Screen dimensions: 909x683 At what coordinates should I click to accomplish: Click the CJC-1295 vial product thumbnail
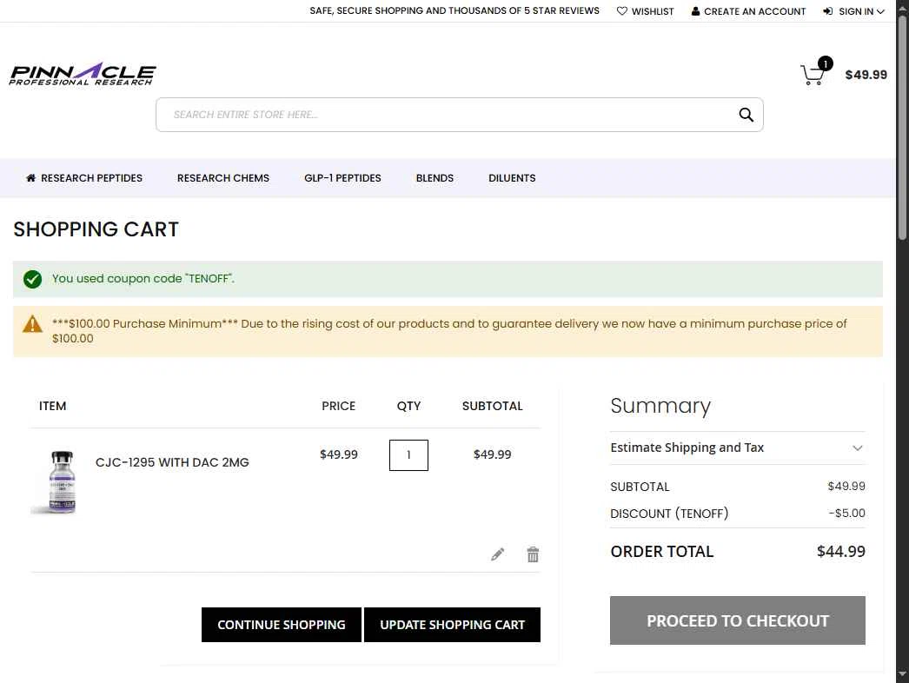[x=61, y=482]
